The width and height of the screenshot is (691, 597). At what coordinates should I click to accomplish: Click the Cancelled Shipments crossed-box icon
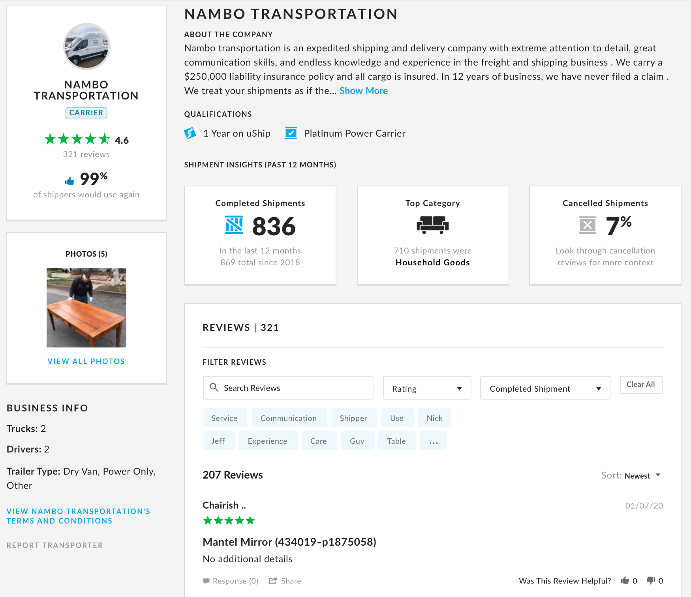pos(588,225)
